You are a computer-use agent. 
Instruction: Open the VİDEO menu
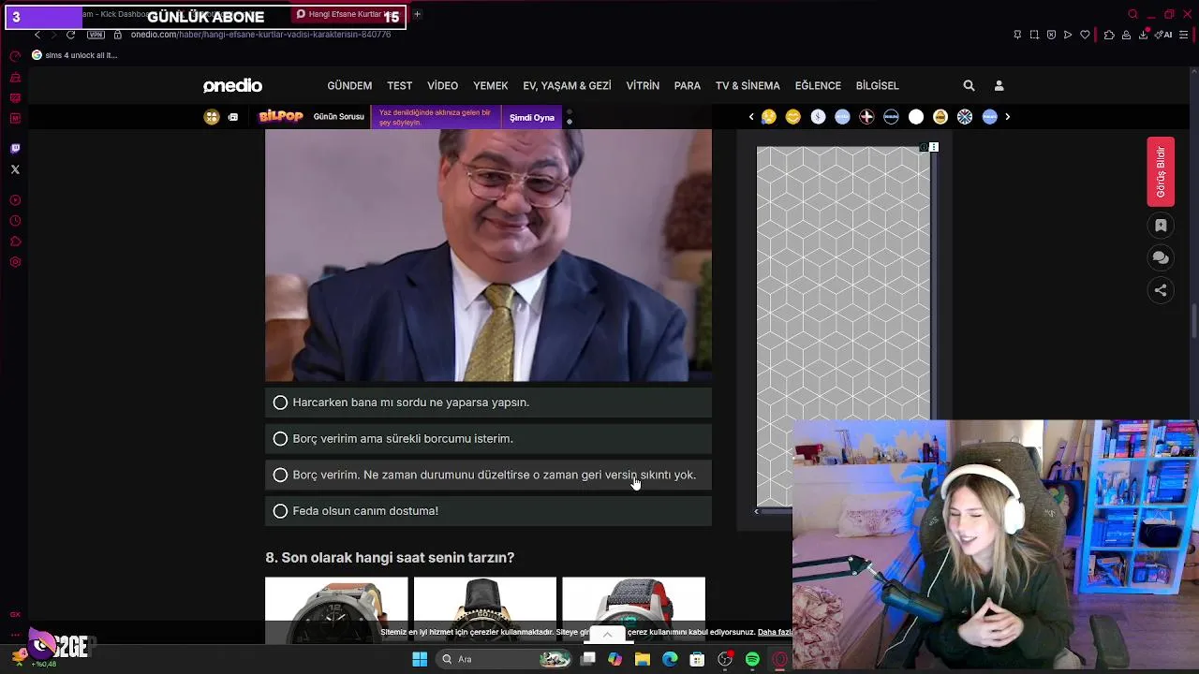pos(442,85)
